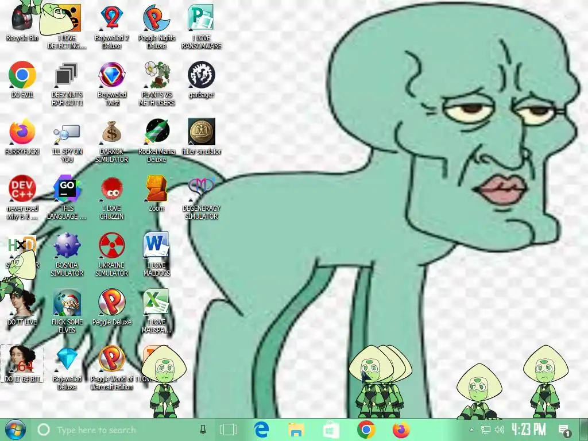Open the Rocket Mania Deluxe shortcut
Viewport: 588px width, 441px height.
pos(156,141)
